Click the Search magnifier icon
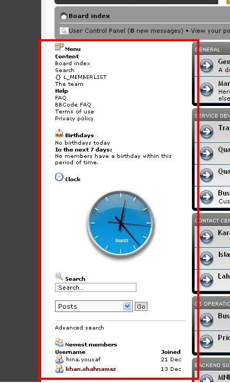This screenshot has width=230, height=383. pyautogui.click(x=59, y=277)
